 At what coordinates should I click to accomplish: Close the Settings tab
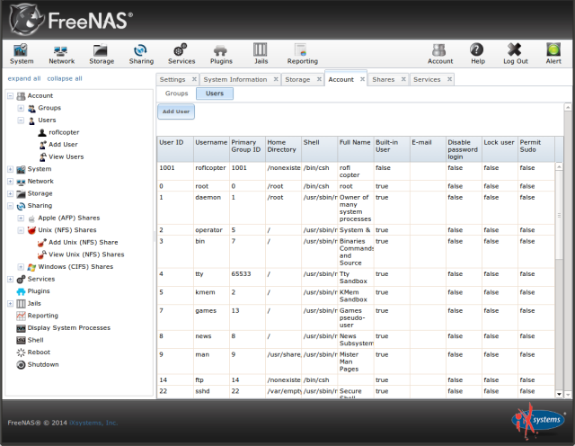194,79
